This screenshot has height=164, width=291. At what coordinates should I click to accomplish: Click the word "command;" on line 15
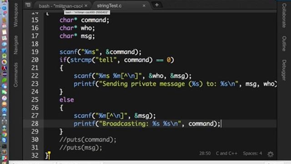click(95, 20)
